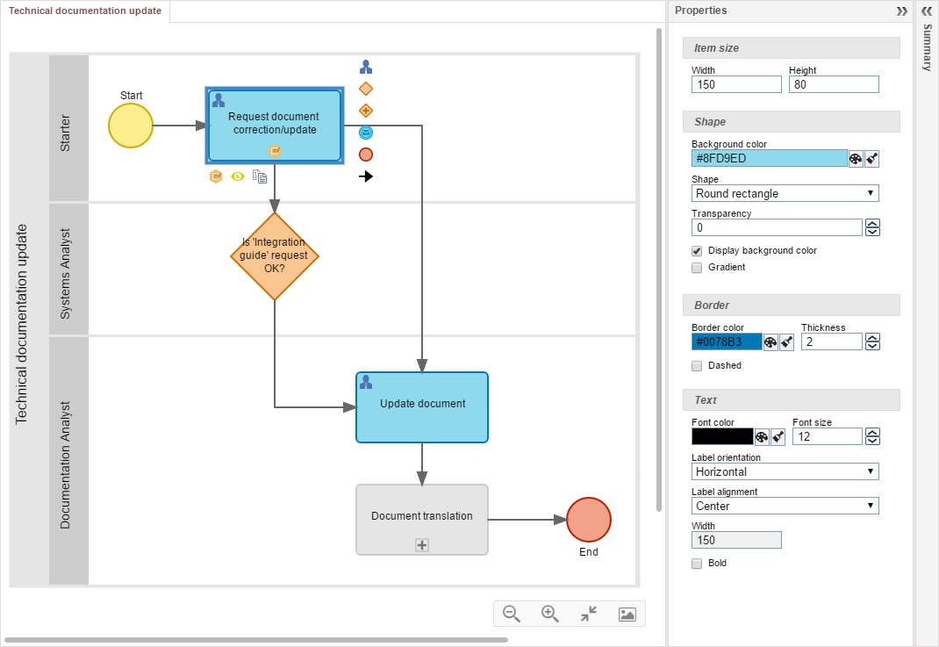Add a parallel gateway from the context palette
Viewport: 939px width, 647px height.
pos(366,111)
